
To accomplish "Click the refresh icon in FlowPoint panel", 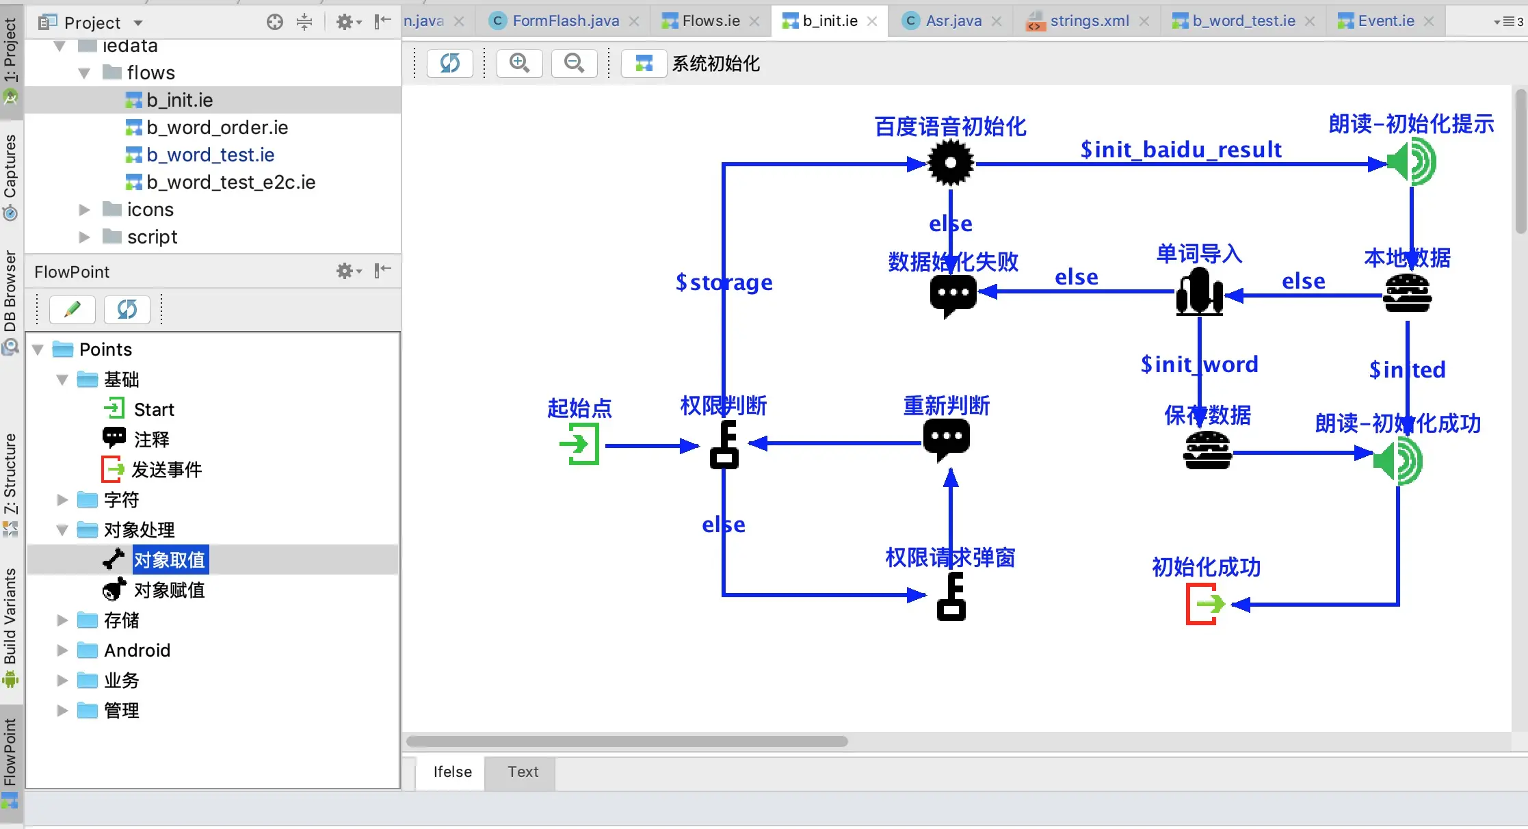I will pyautogui.click(x=127, y=310).
